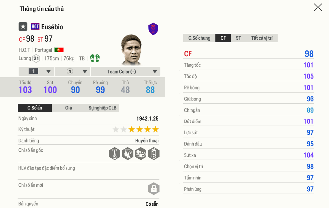Image resolution: width=329 pixels, height=208 pixels.
Task: Click the first hexagonal hidden trait icon
Action: [115, 154]
